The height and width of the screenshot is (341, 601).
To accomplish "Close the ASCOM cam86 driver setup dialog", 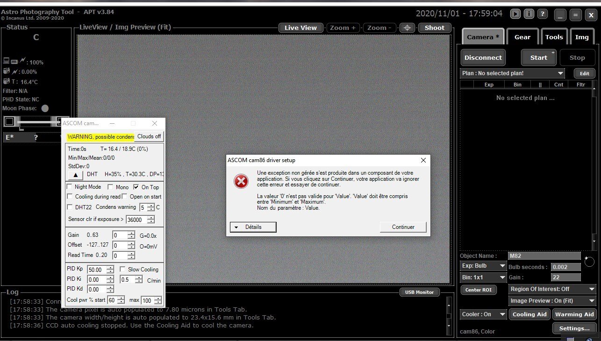I will click(423, 160).
